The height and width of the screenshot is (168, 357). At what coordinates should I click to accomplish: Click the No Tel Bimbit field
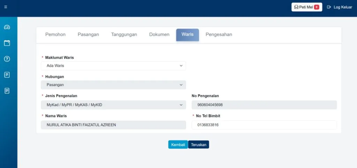pyautogui.click(x=264, y=125)
